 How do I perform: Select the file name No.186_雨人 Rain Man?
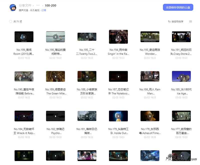(150, 91)
